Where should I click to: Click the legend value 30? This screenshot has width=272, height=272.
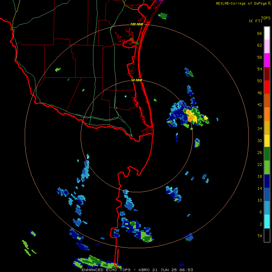[x=260, y=141]
